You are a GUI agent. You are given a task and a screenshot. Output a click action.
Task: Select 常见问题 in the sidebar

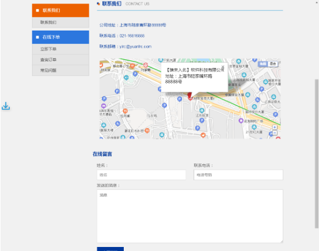click(x=60, y=70)
